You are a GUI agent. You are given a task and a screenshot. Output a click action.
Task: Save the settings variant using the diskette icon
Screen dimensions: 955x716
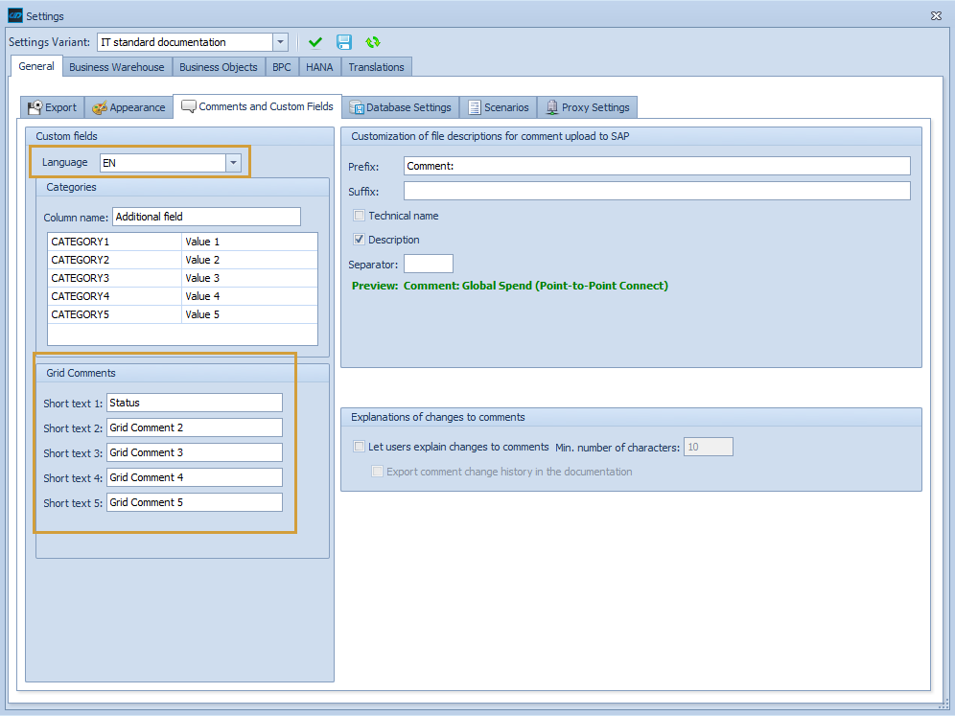344,42
